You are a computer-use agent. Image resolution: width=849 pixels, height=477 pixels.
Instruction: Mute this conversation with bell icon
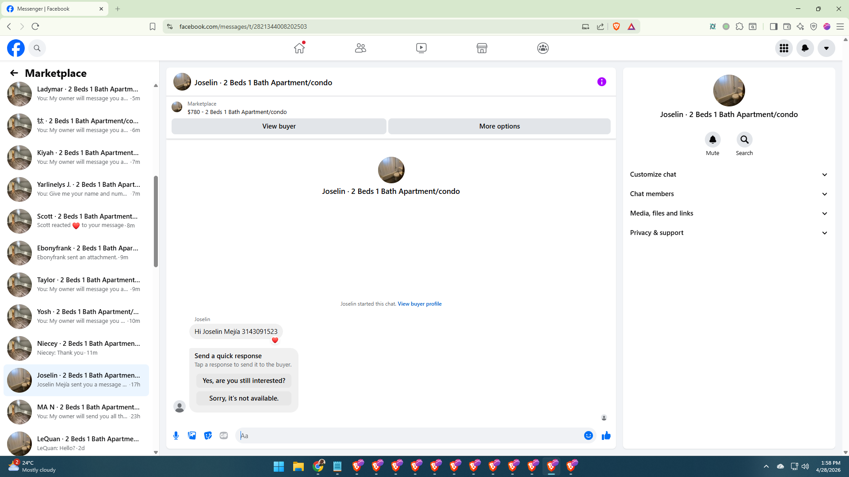[x=712, y=140]
